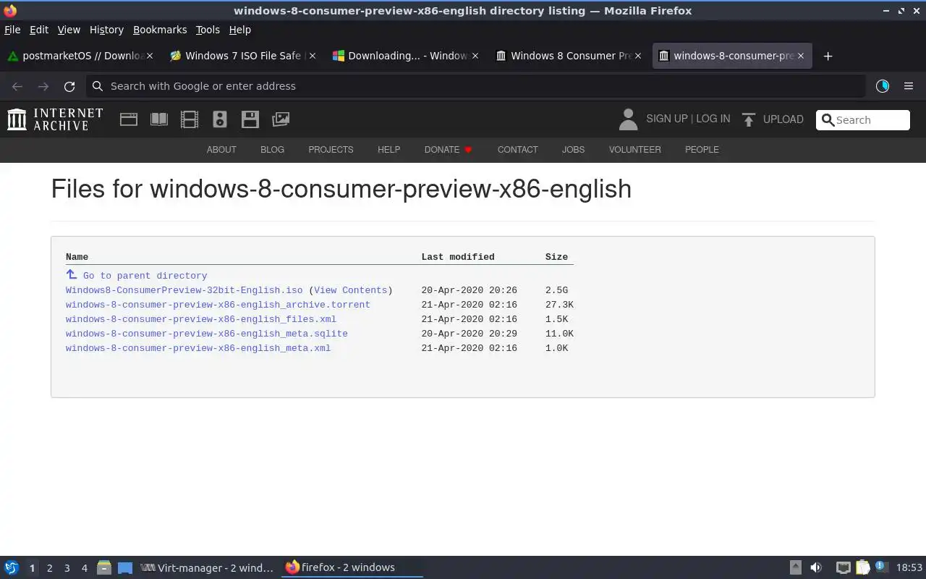Open the english_meta.xml link
Viewport: 926px width, 579px height.
(x=198, y=348)
